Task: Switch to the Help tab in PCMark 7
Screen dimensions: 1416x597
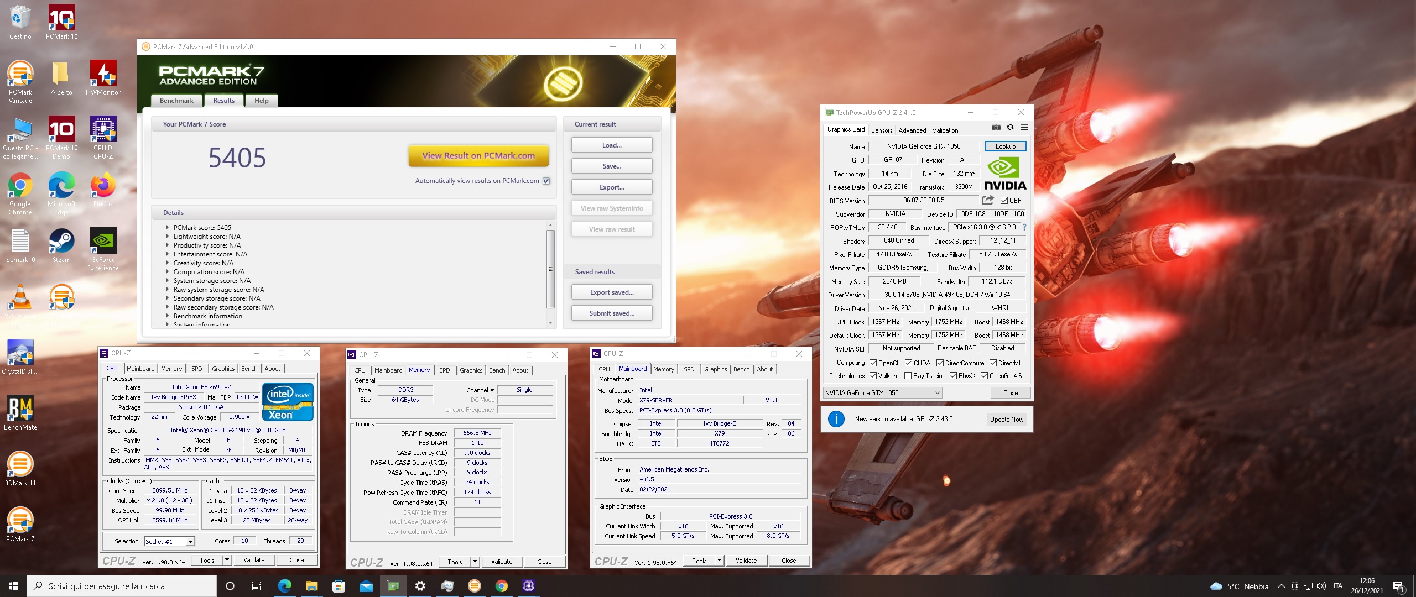Action: click(x=261, y=101)
